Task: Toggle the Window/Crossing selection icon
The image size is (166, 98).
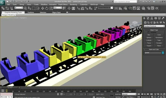Action: tap(38, 8)
